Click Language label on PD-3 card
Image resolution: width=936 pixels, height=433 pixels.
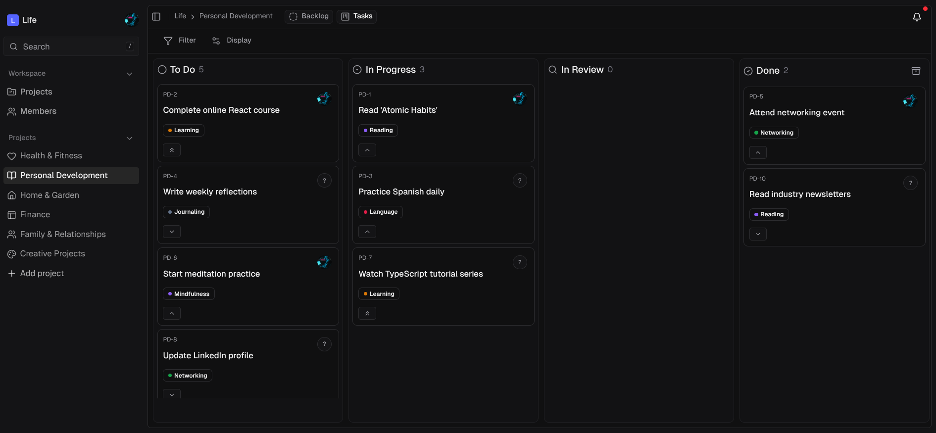380,212
